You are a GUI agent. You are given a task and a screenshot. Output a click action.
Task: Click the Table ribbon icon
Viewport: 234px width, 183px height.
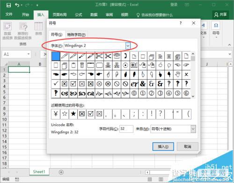tap(38, 26)
